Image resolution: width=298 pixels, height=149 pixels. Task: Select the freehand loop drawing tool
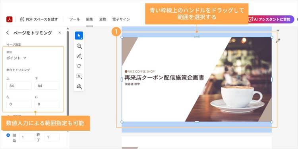[x=79, y=66]
